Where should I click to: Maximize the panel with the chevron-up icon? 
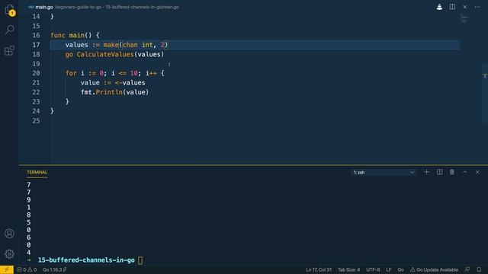pyautogui.click(x=464, y=172)
